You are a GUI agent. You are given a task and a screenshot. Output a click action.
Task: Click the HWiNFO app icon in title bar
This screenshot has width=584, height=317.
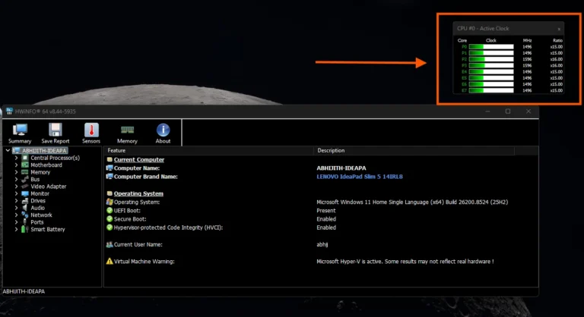click(x=9, y=111)
